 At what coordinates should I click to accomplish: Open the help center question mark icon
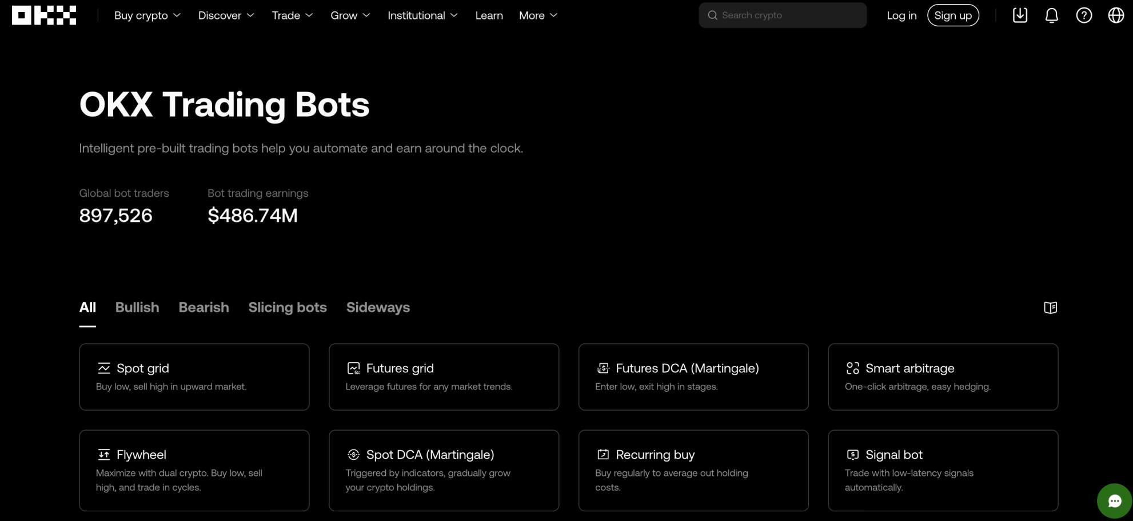click(1084, 15)
